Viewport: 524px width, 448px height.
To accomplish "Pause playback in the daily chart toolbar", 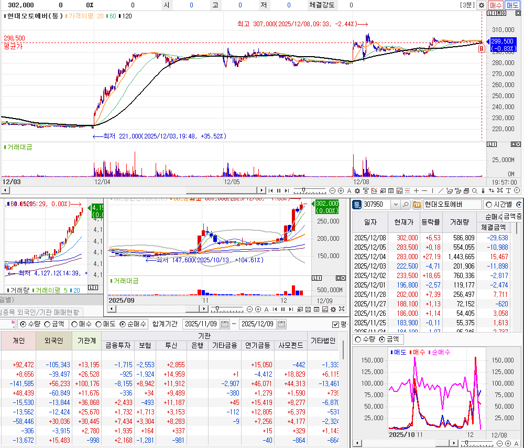I will (283, 309).
